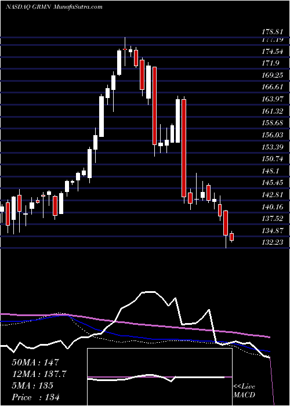Click the 137.52 price axis label
This screenshot has width=290, height=406.
pyautogui.click(x=271, y=219)
